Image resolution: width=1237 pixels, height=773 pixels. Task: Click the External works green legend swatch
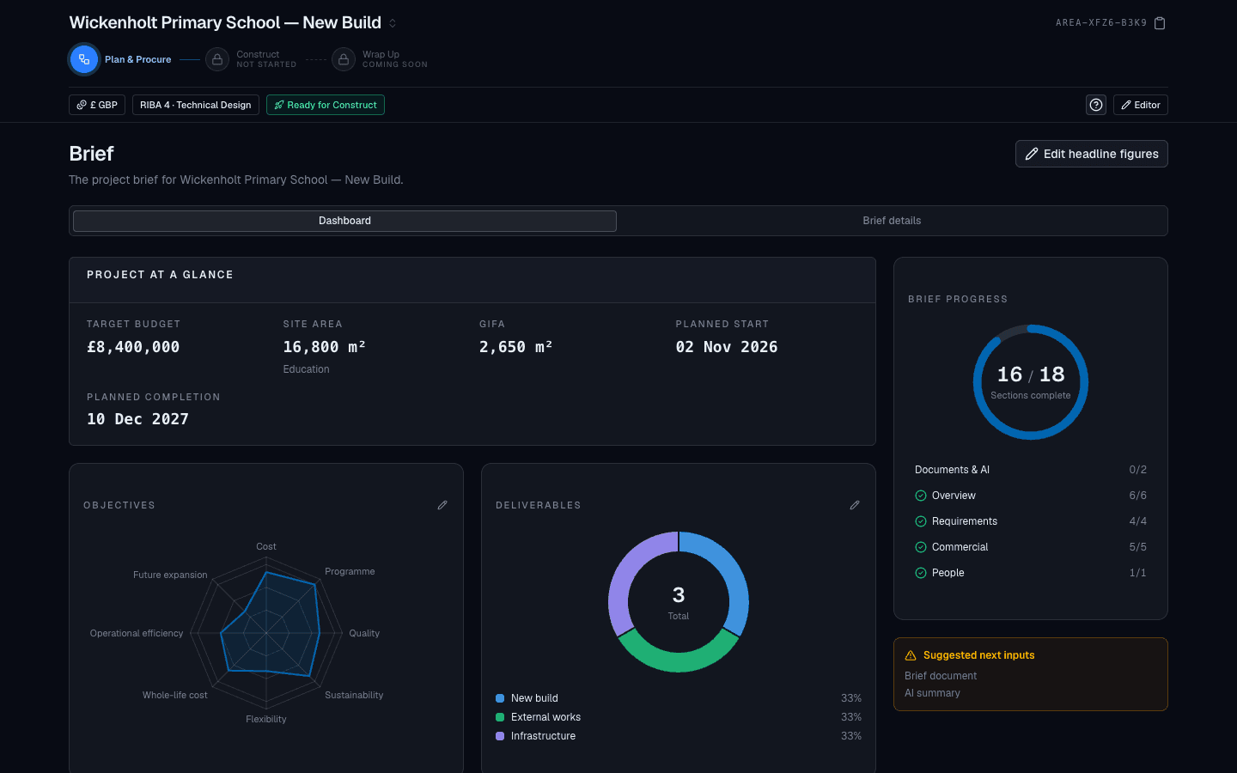pyautogui.click(x=500, y=717)
